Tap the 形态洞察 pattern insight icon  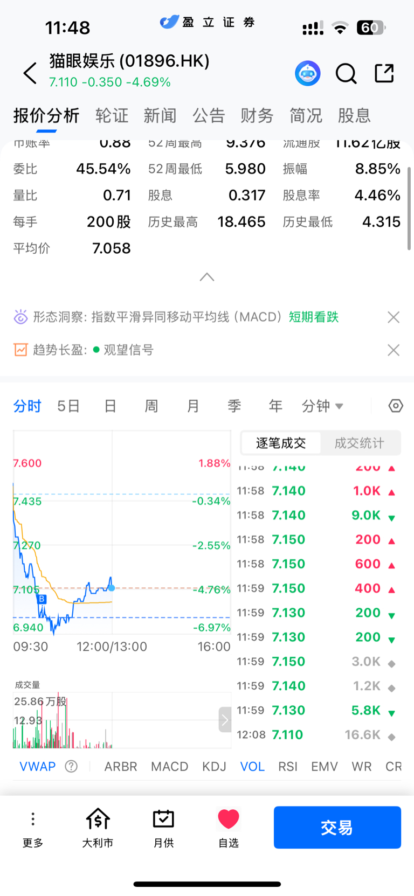coord(20,317)
